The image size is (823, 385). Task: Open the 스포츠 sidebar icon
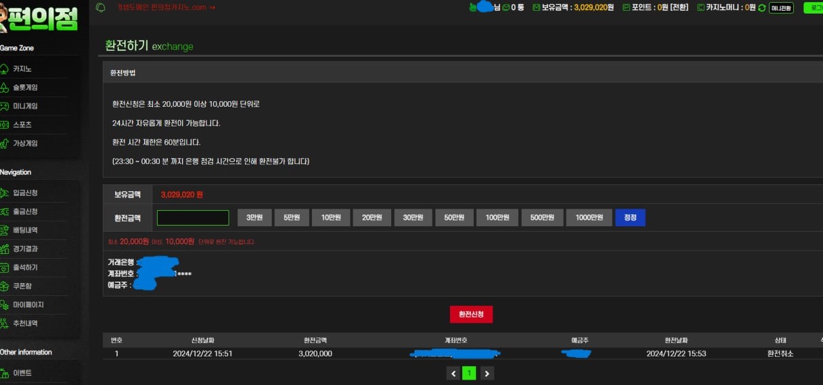[x=4, y=125]
